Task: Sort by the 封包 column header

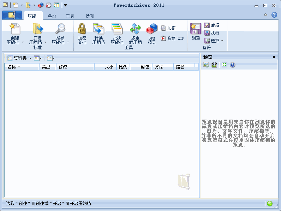Action: pyautogui.click(x=141, y=67)
